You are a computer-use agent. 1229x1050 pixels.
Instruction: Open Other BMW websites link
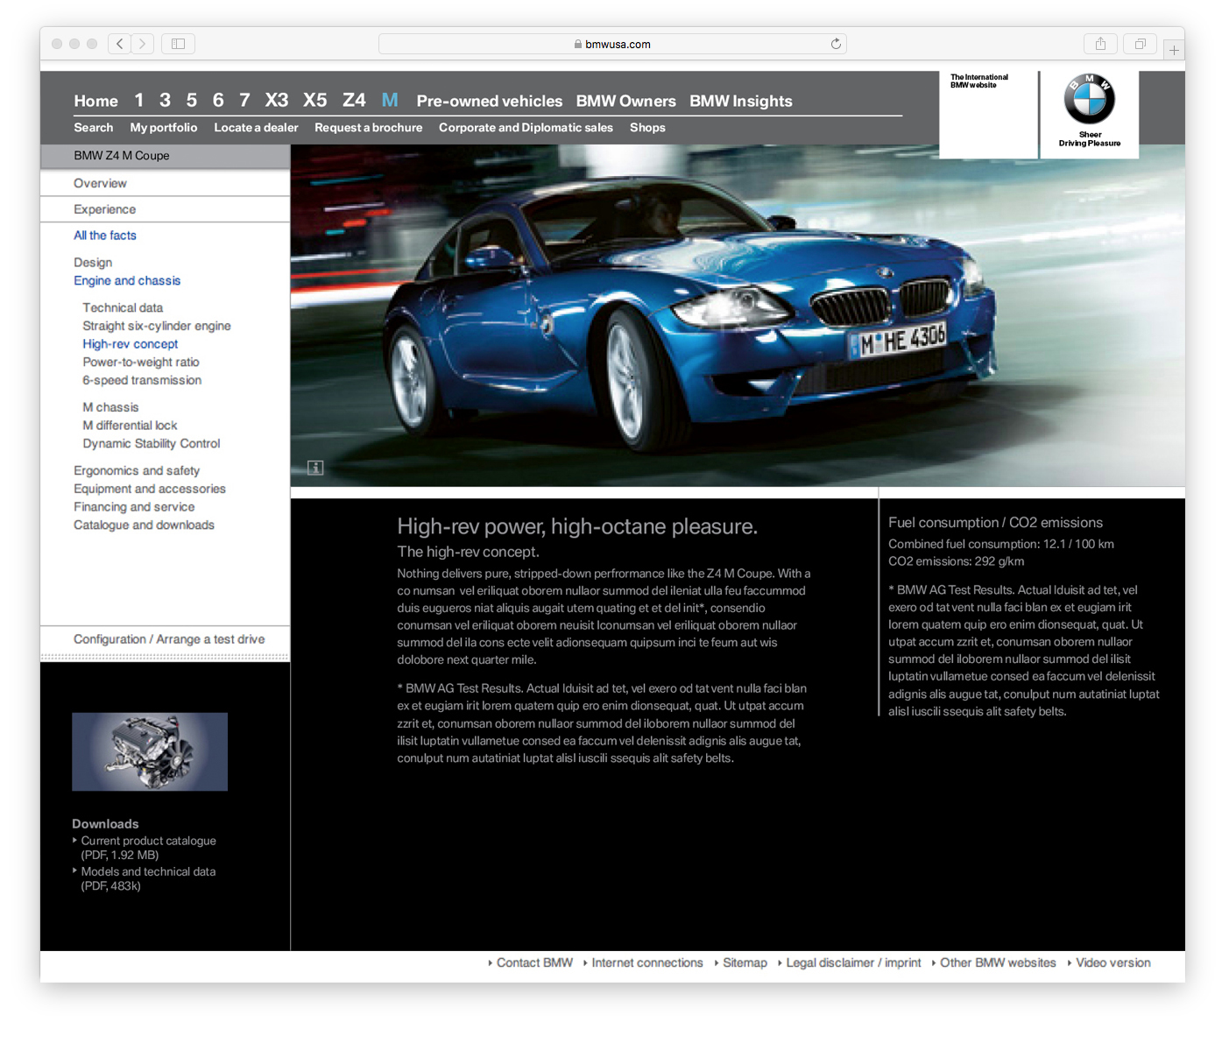tap(998, 962)
